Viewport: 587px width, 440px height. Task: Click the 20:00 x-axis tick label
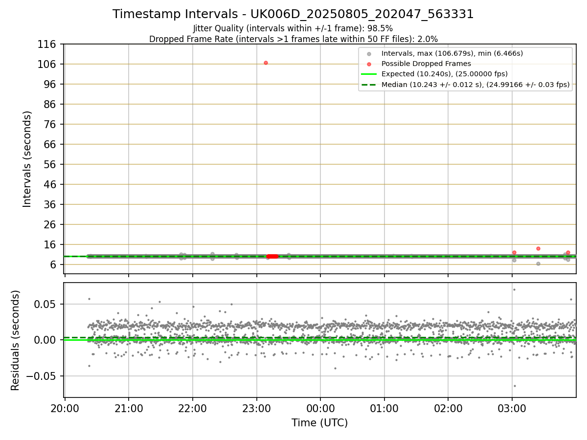65,408
